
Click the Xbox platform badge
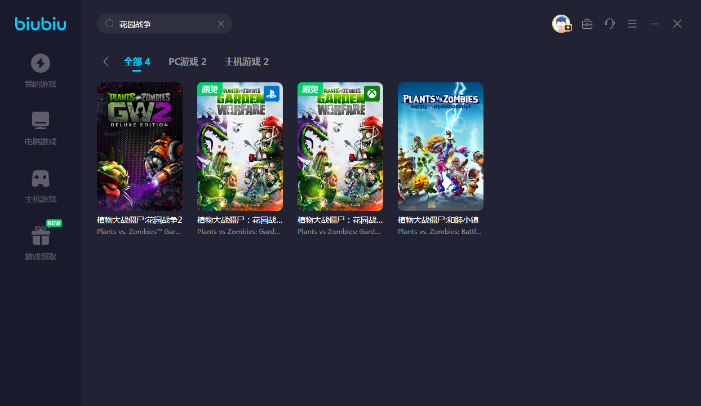click(372, 94)
